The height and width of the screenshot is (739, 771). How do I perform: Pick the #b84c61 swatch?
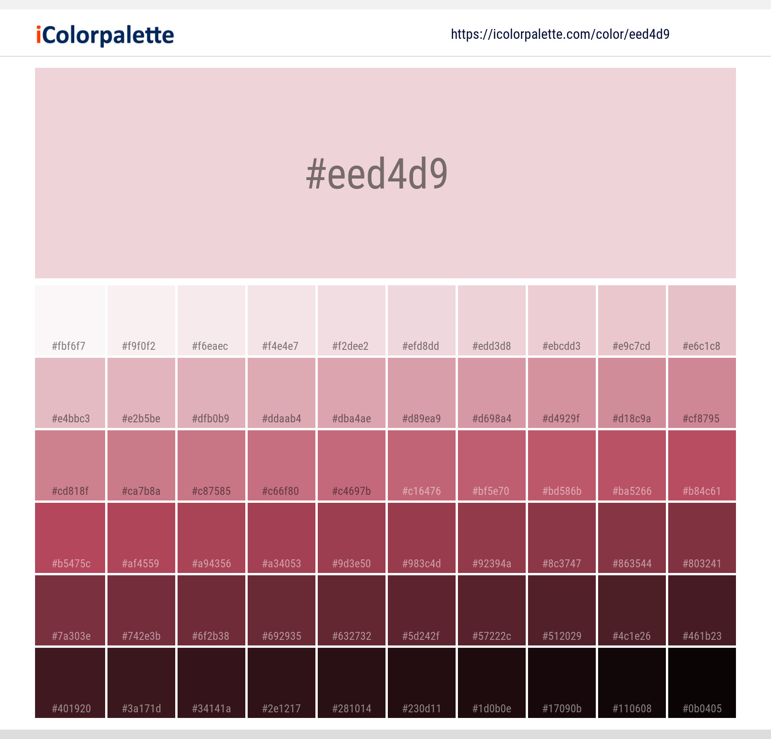click(702, 465)
